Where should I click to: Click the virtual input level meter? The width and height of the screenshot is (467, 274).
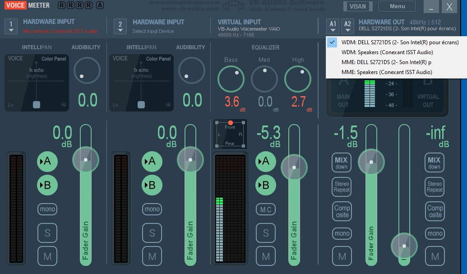230,209
